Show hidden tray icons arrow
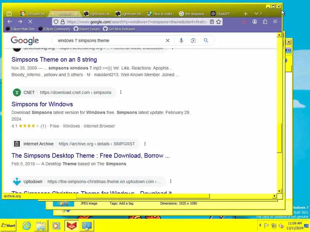The width and height of the screenshot is (310, 232). pyautogui.click(x=260, y=225)
